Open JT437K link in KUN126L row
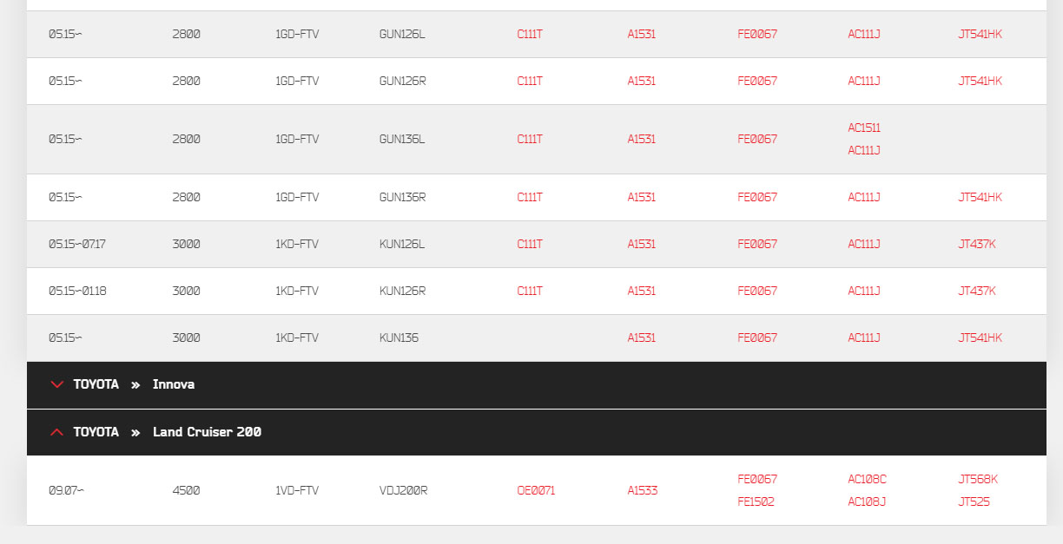This screenshot has height=544, width=1063. tap(977, 244)
